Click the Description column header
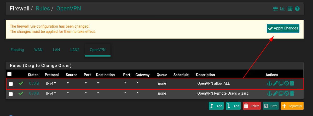The image size is (313, 116). pyautogui.click(x=205, y=75)
